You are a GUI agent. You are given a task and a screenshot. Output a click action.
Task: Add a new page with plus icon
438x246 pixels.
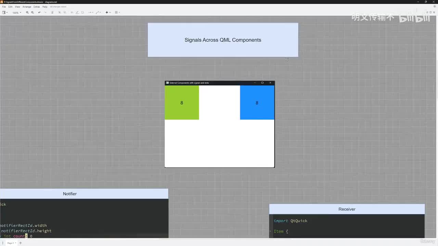point(20,243)
